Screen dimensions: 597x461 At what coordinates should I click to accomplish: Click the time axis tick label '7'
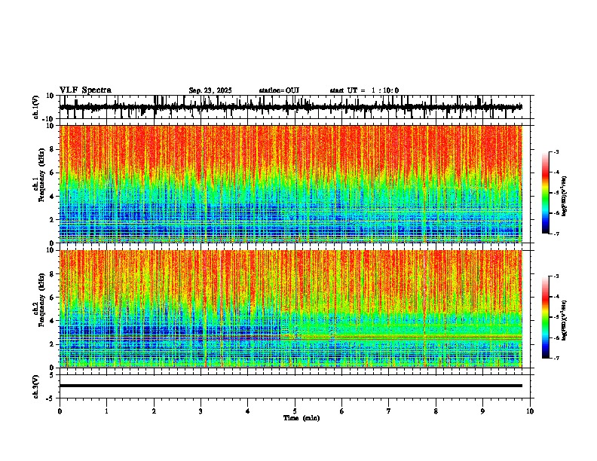coord(389,411)
